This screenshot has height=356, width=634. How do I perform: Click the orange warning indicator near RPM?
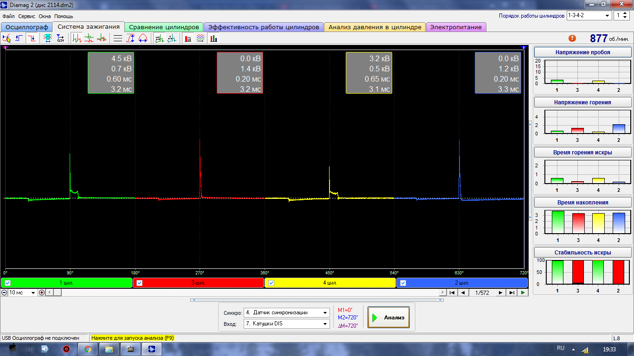[572, 38]
